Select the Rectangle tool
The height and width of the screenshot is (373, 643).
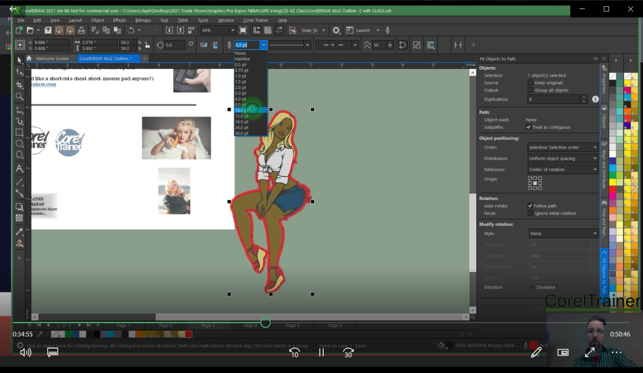point(19,132)
